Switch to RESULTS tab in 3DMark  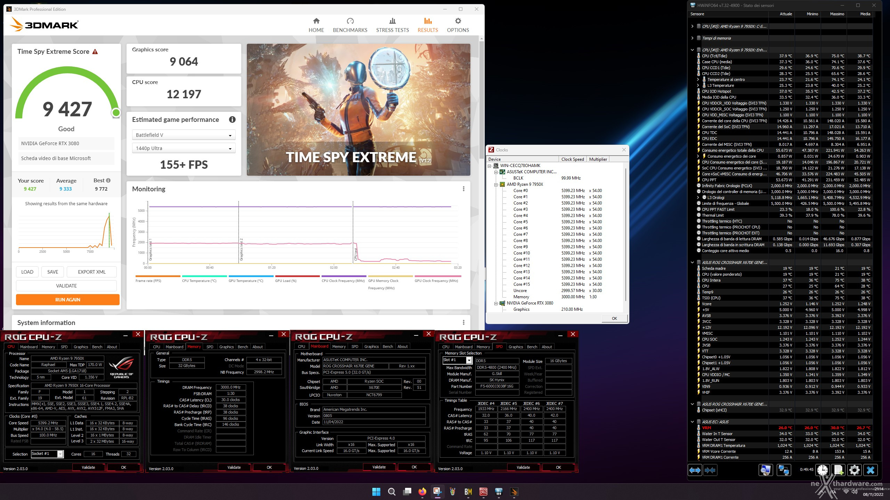point(428,25)
